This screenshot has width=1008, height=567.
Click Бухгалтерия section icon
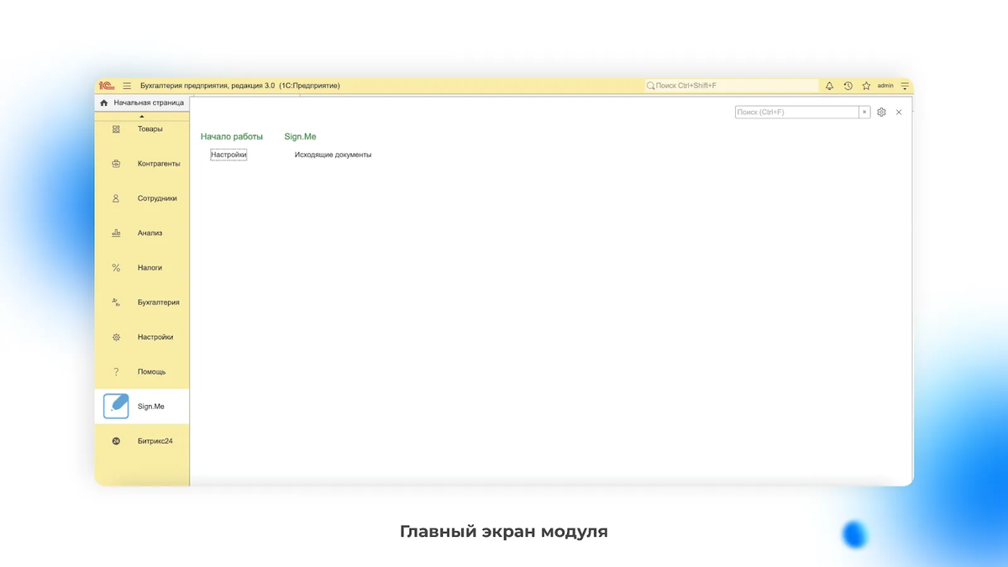click(116, 302)
